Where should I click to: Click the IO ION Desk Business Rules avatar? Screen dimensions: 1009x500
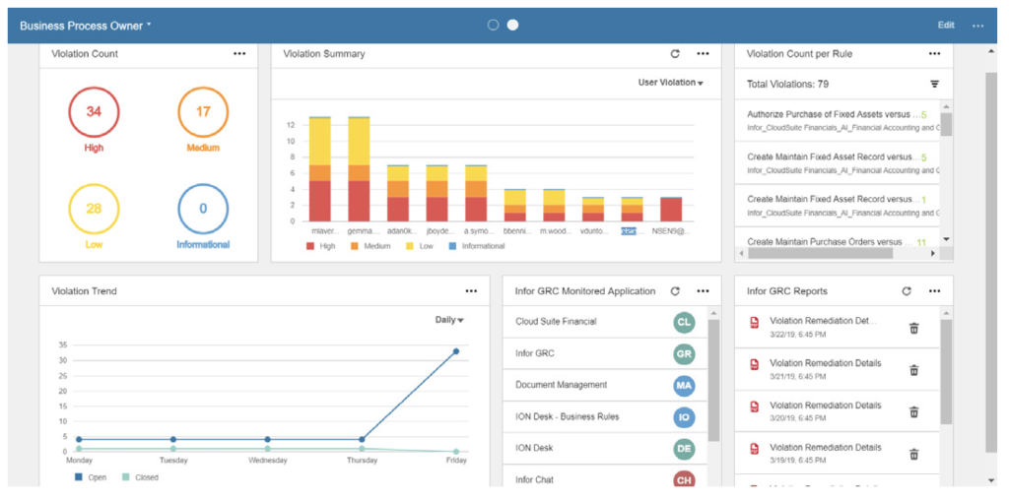(x=685, y=417)
